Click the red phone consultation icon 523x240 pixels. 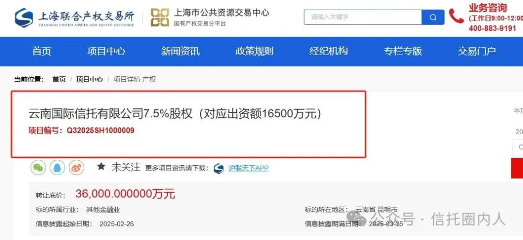coord(456,16)
